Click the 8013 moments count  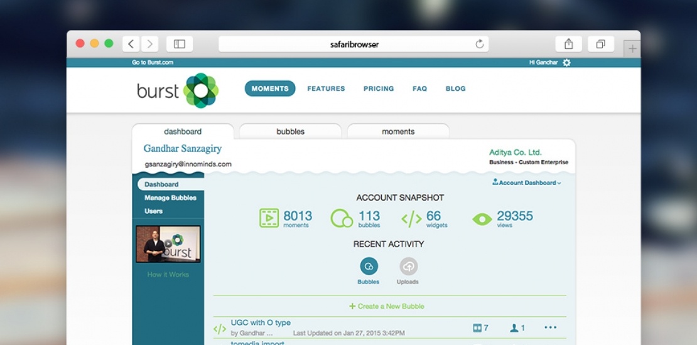298,216
